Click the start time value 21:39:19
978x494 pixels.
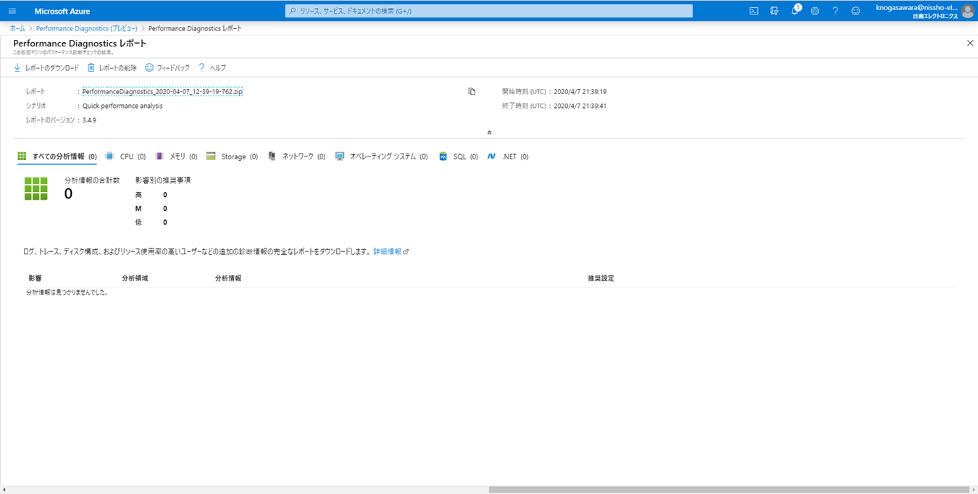(x=580, y=92)
